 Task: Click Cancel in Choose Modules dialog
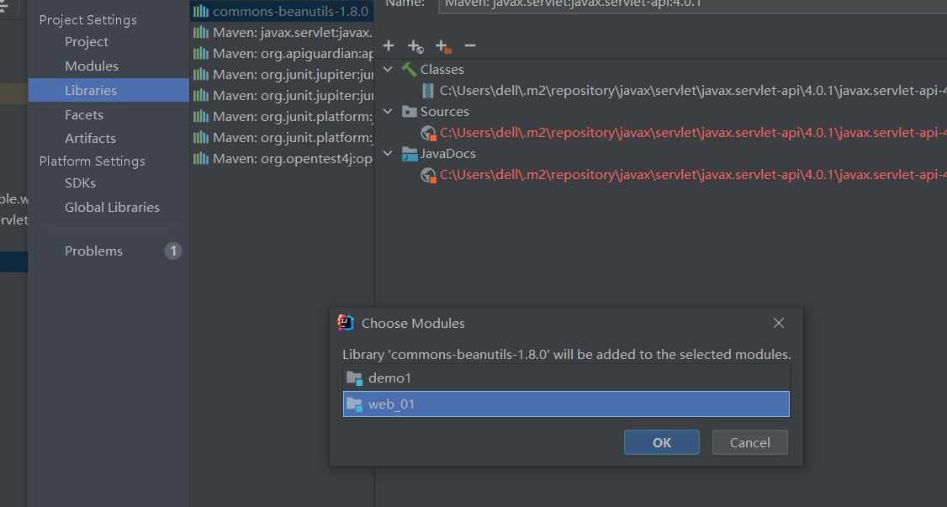749,442
